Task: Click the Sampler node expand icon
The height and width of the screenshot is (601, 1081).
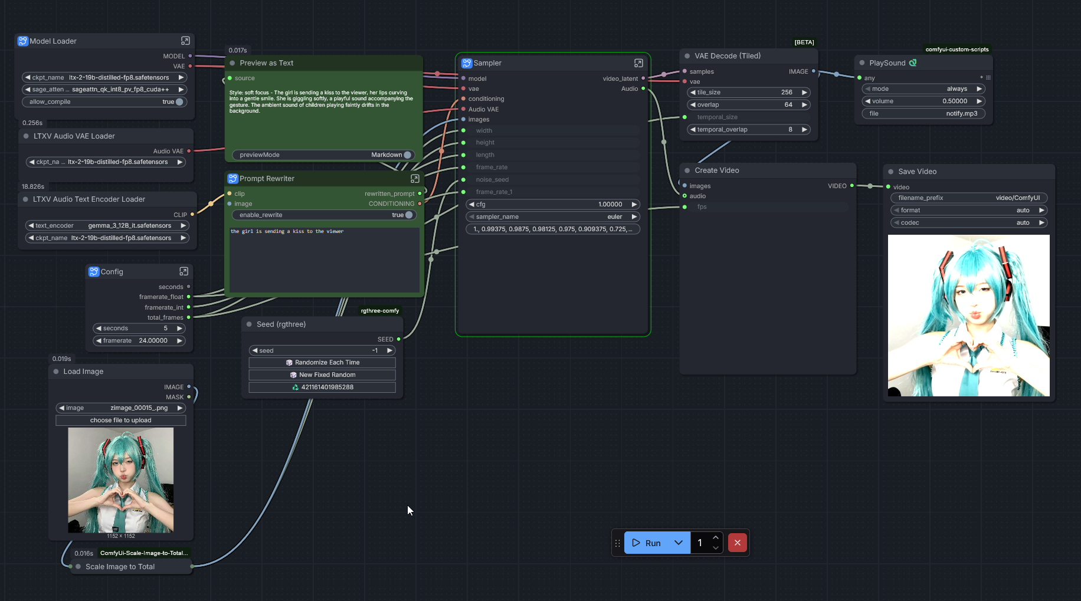Action: tap(638, 63)
